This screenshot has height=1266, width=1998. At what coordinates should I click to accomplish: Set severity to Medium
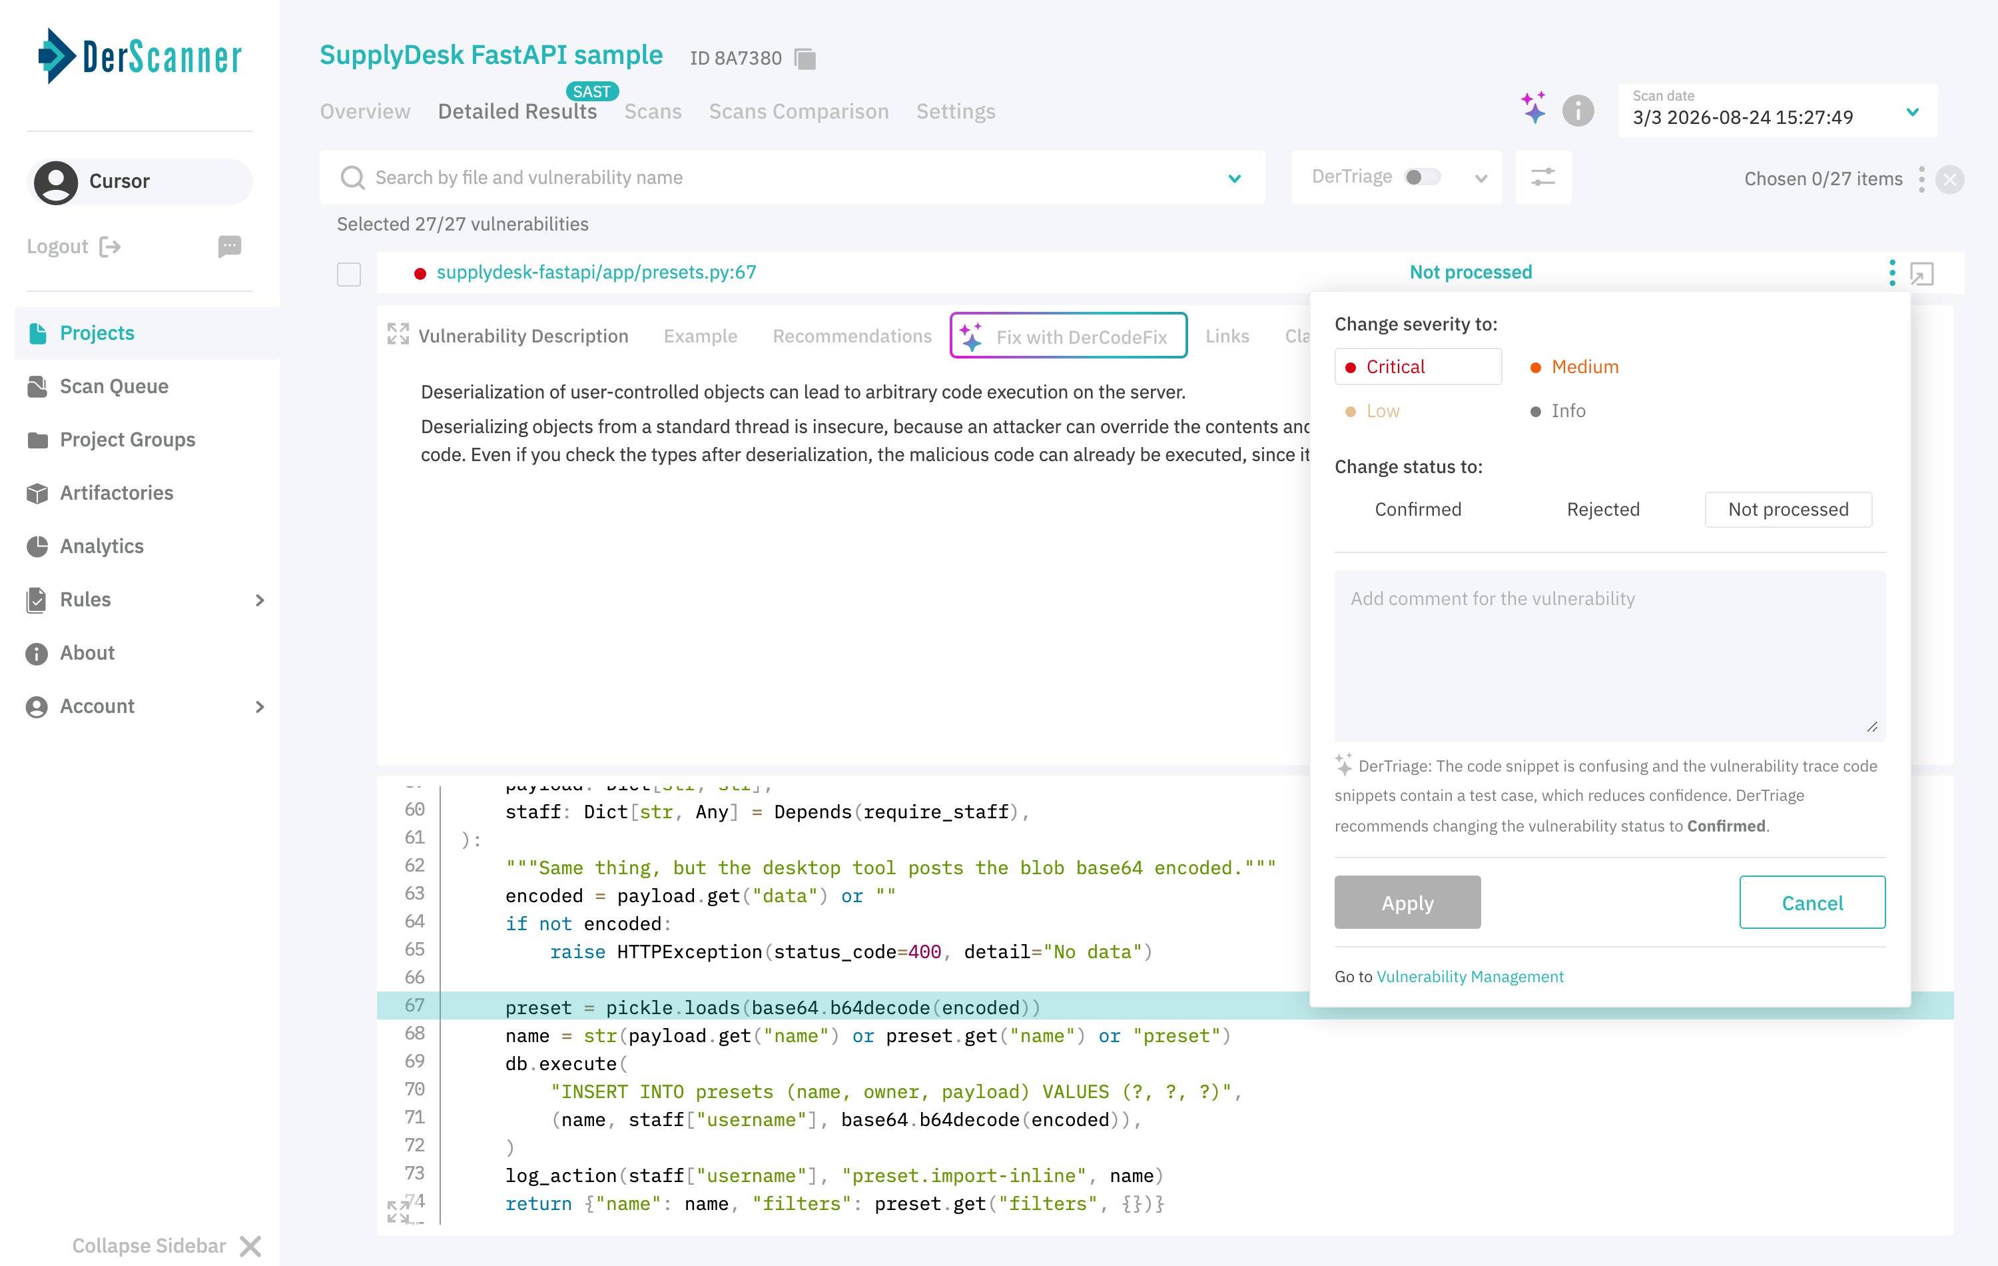click(x=1574, y=367)
